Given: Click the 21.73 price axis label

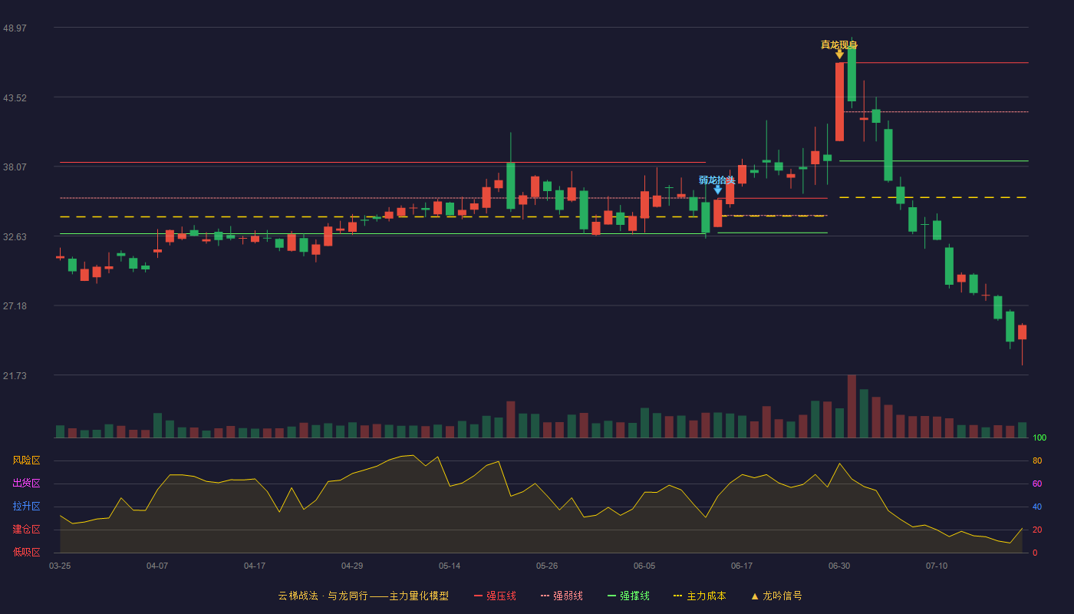Looking at the screenshot, I should click(x=15, y=375).
